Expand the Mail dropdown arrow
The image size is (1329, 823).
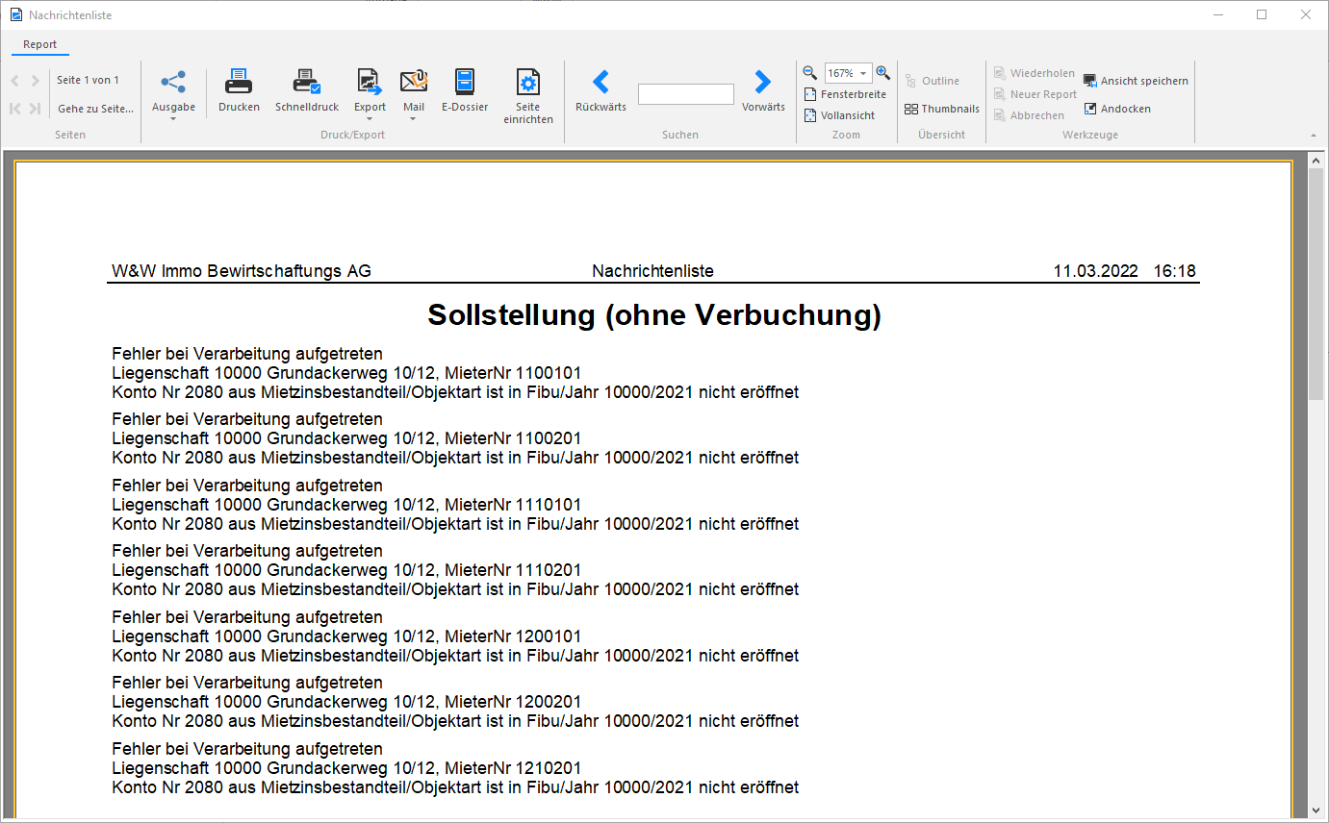[x=414, y=119]
